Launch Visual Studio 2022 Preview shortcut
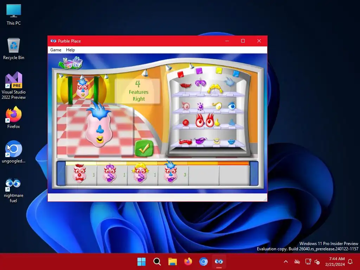This screenshot has height=270, width=360. pos(14,86)
